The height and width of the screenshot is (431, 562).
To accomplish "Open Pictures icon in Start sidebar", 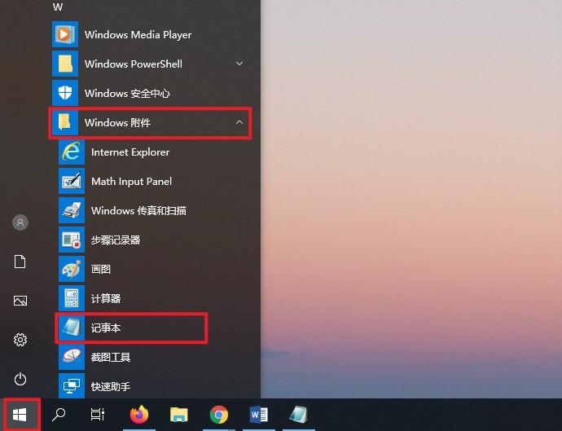I will click(20, 301).
